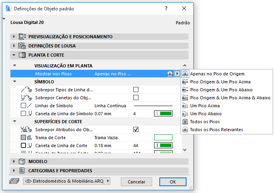
Task: Click the Modelo cube icon
Action: (22, 161)
